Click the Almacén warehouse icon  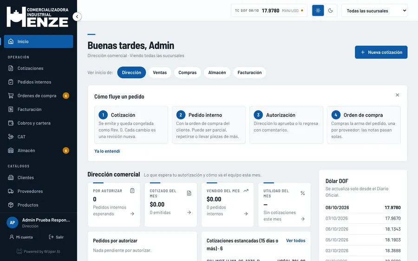11,150
